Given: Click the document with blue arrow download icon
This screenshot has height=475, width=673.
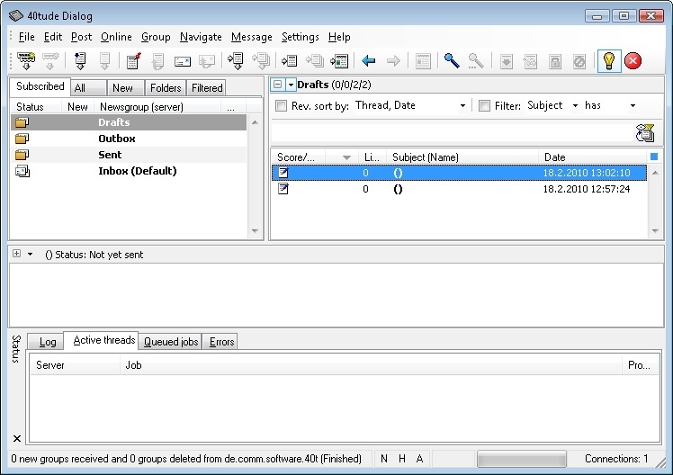Looking at the screenshot, I should pos(80,61).
